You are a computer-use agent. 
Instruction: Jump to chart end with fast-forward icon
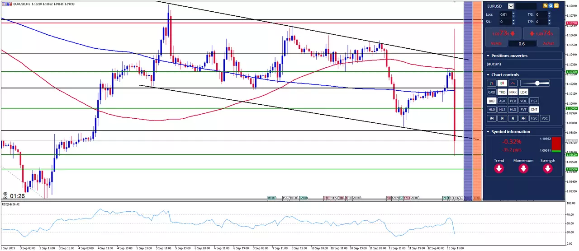pos(523,118)
